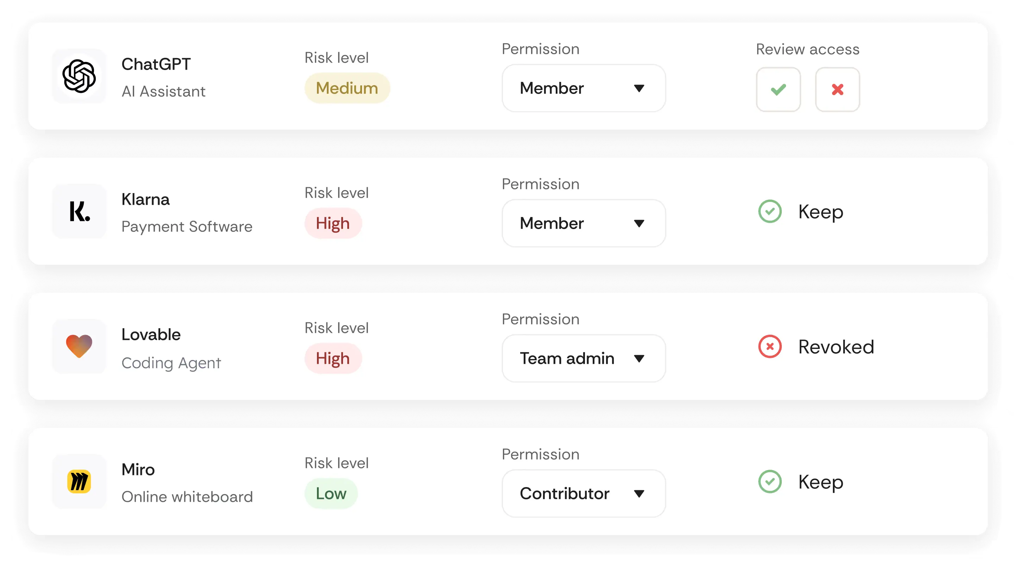Click the Member permission selector for Klarna
This screenshot has width=1016, height=569.
(583, 223)
